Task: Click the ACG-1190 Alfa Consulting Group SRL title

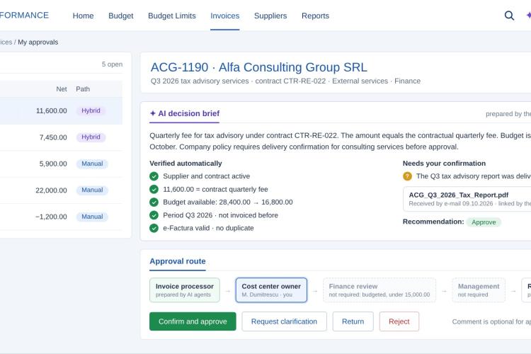Action: tap(258, 67)
